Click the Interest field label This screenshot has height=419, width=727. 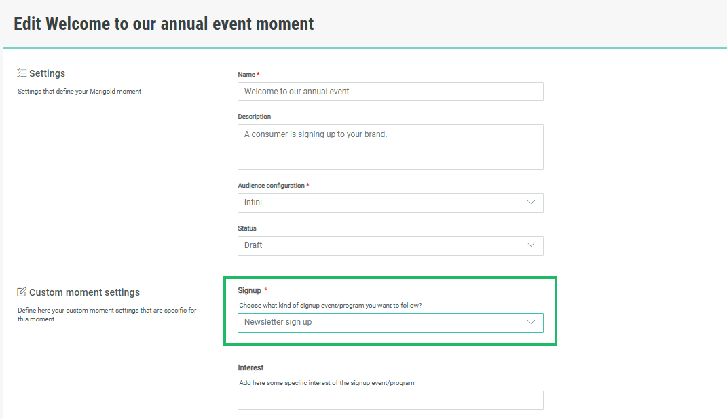coord(250,367)
